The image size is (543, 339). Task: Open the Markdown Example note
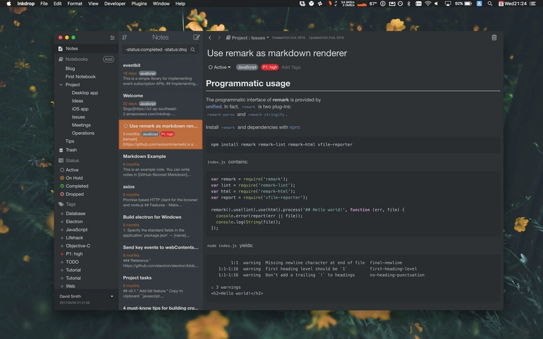[161, 165]
